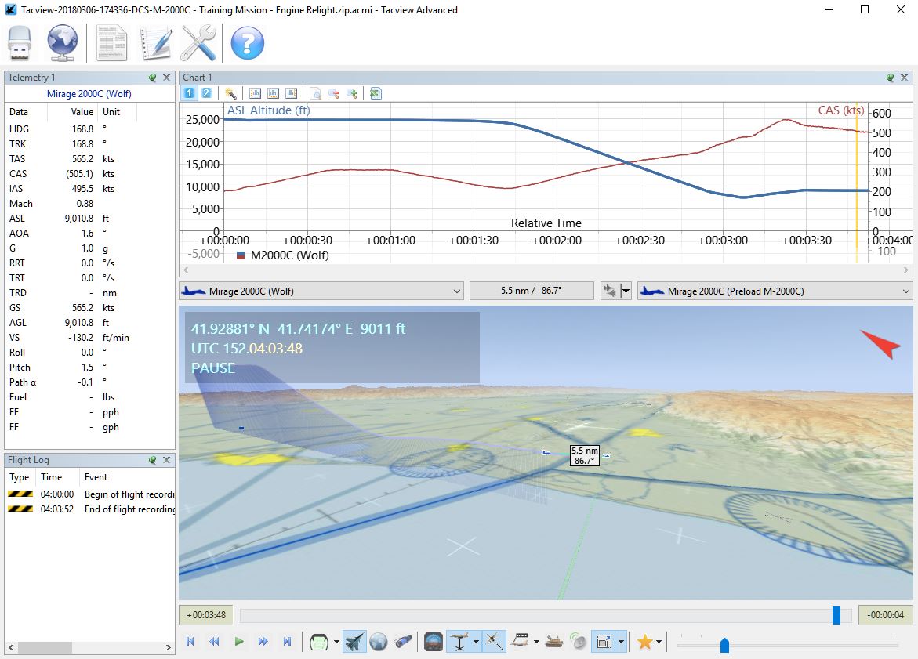Open the blue question mark help icon

coord(247,43)
